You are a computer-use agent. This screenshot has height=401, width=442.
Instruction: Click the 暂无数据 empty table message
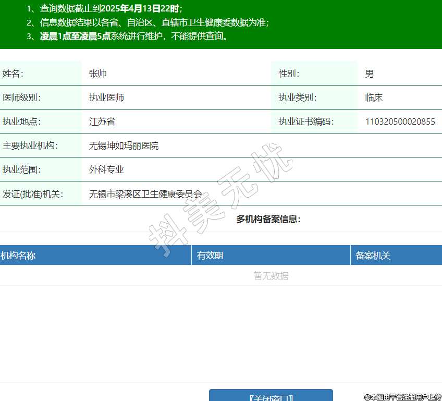point(271,276)
